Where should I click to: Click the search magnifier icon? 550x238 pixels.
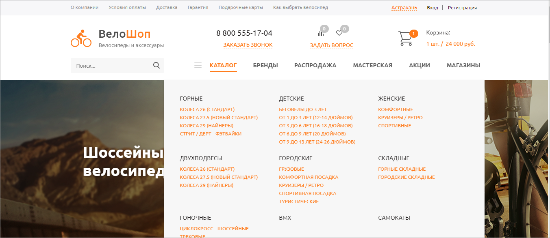(x=157, y=66)
